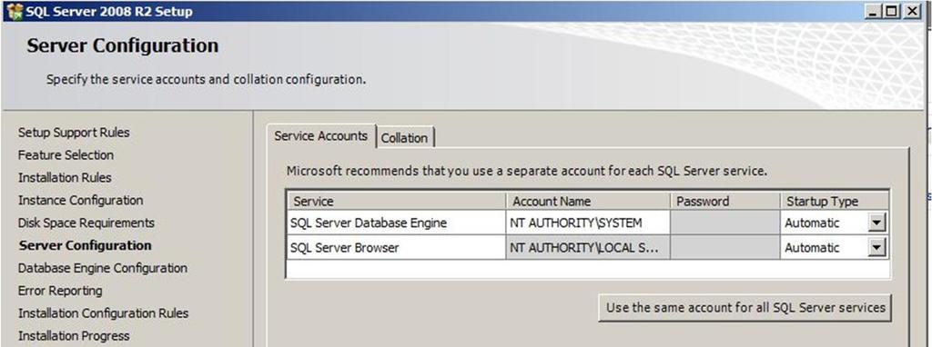The height and width of the screenshot is (347, 932).
Task: Click Setup Support Rules step
Action: [x=74, y=133]
